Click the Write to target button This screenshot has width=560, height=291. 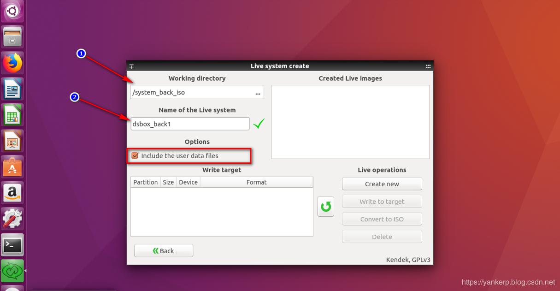(x=382, y=202)
